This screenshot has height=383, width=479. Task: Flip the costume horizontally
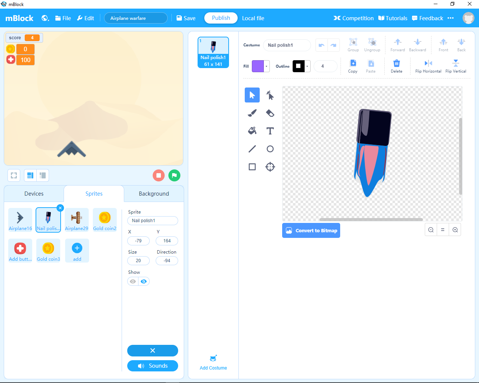(x=428, y=66)
